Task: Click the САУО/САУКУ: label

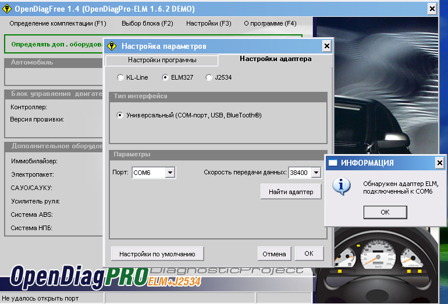Action: pyautogui.click(x=31, y=188)
